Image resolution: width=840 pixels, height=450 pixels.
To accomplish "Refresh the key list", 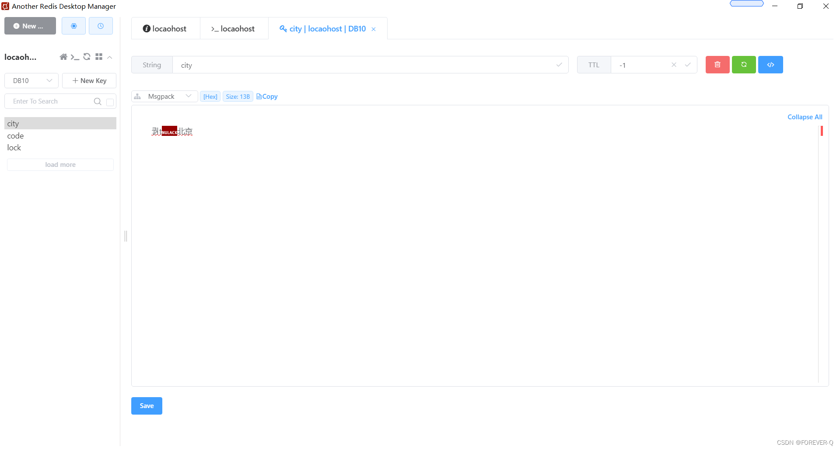I will 87,57.
